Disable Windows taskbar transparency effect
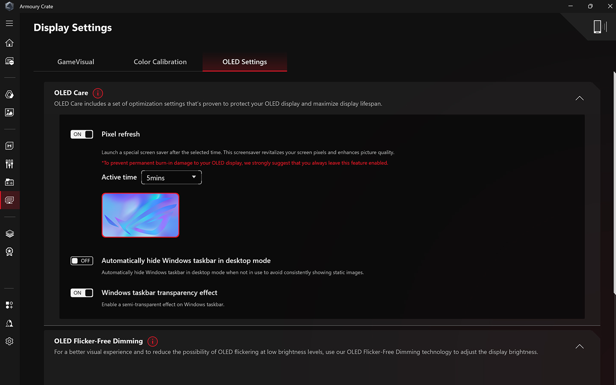616x385 pixels. (82, 293)
